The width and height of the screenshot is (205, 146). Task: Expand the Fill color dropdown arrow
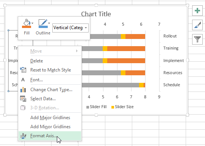(x=33, y=23)
